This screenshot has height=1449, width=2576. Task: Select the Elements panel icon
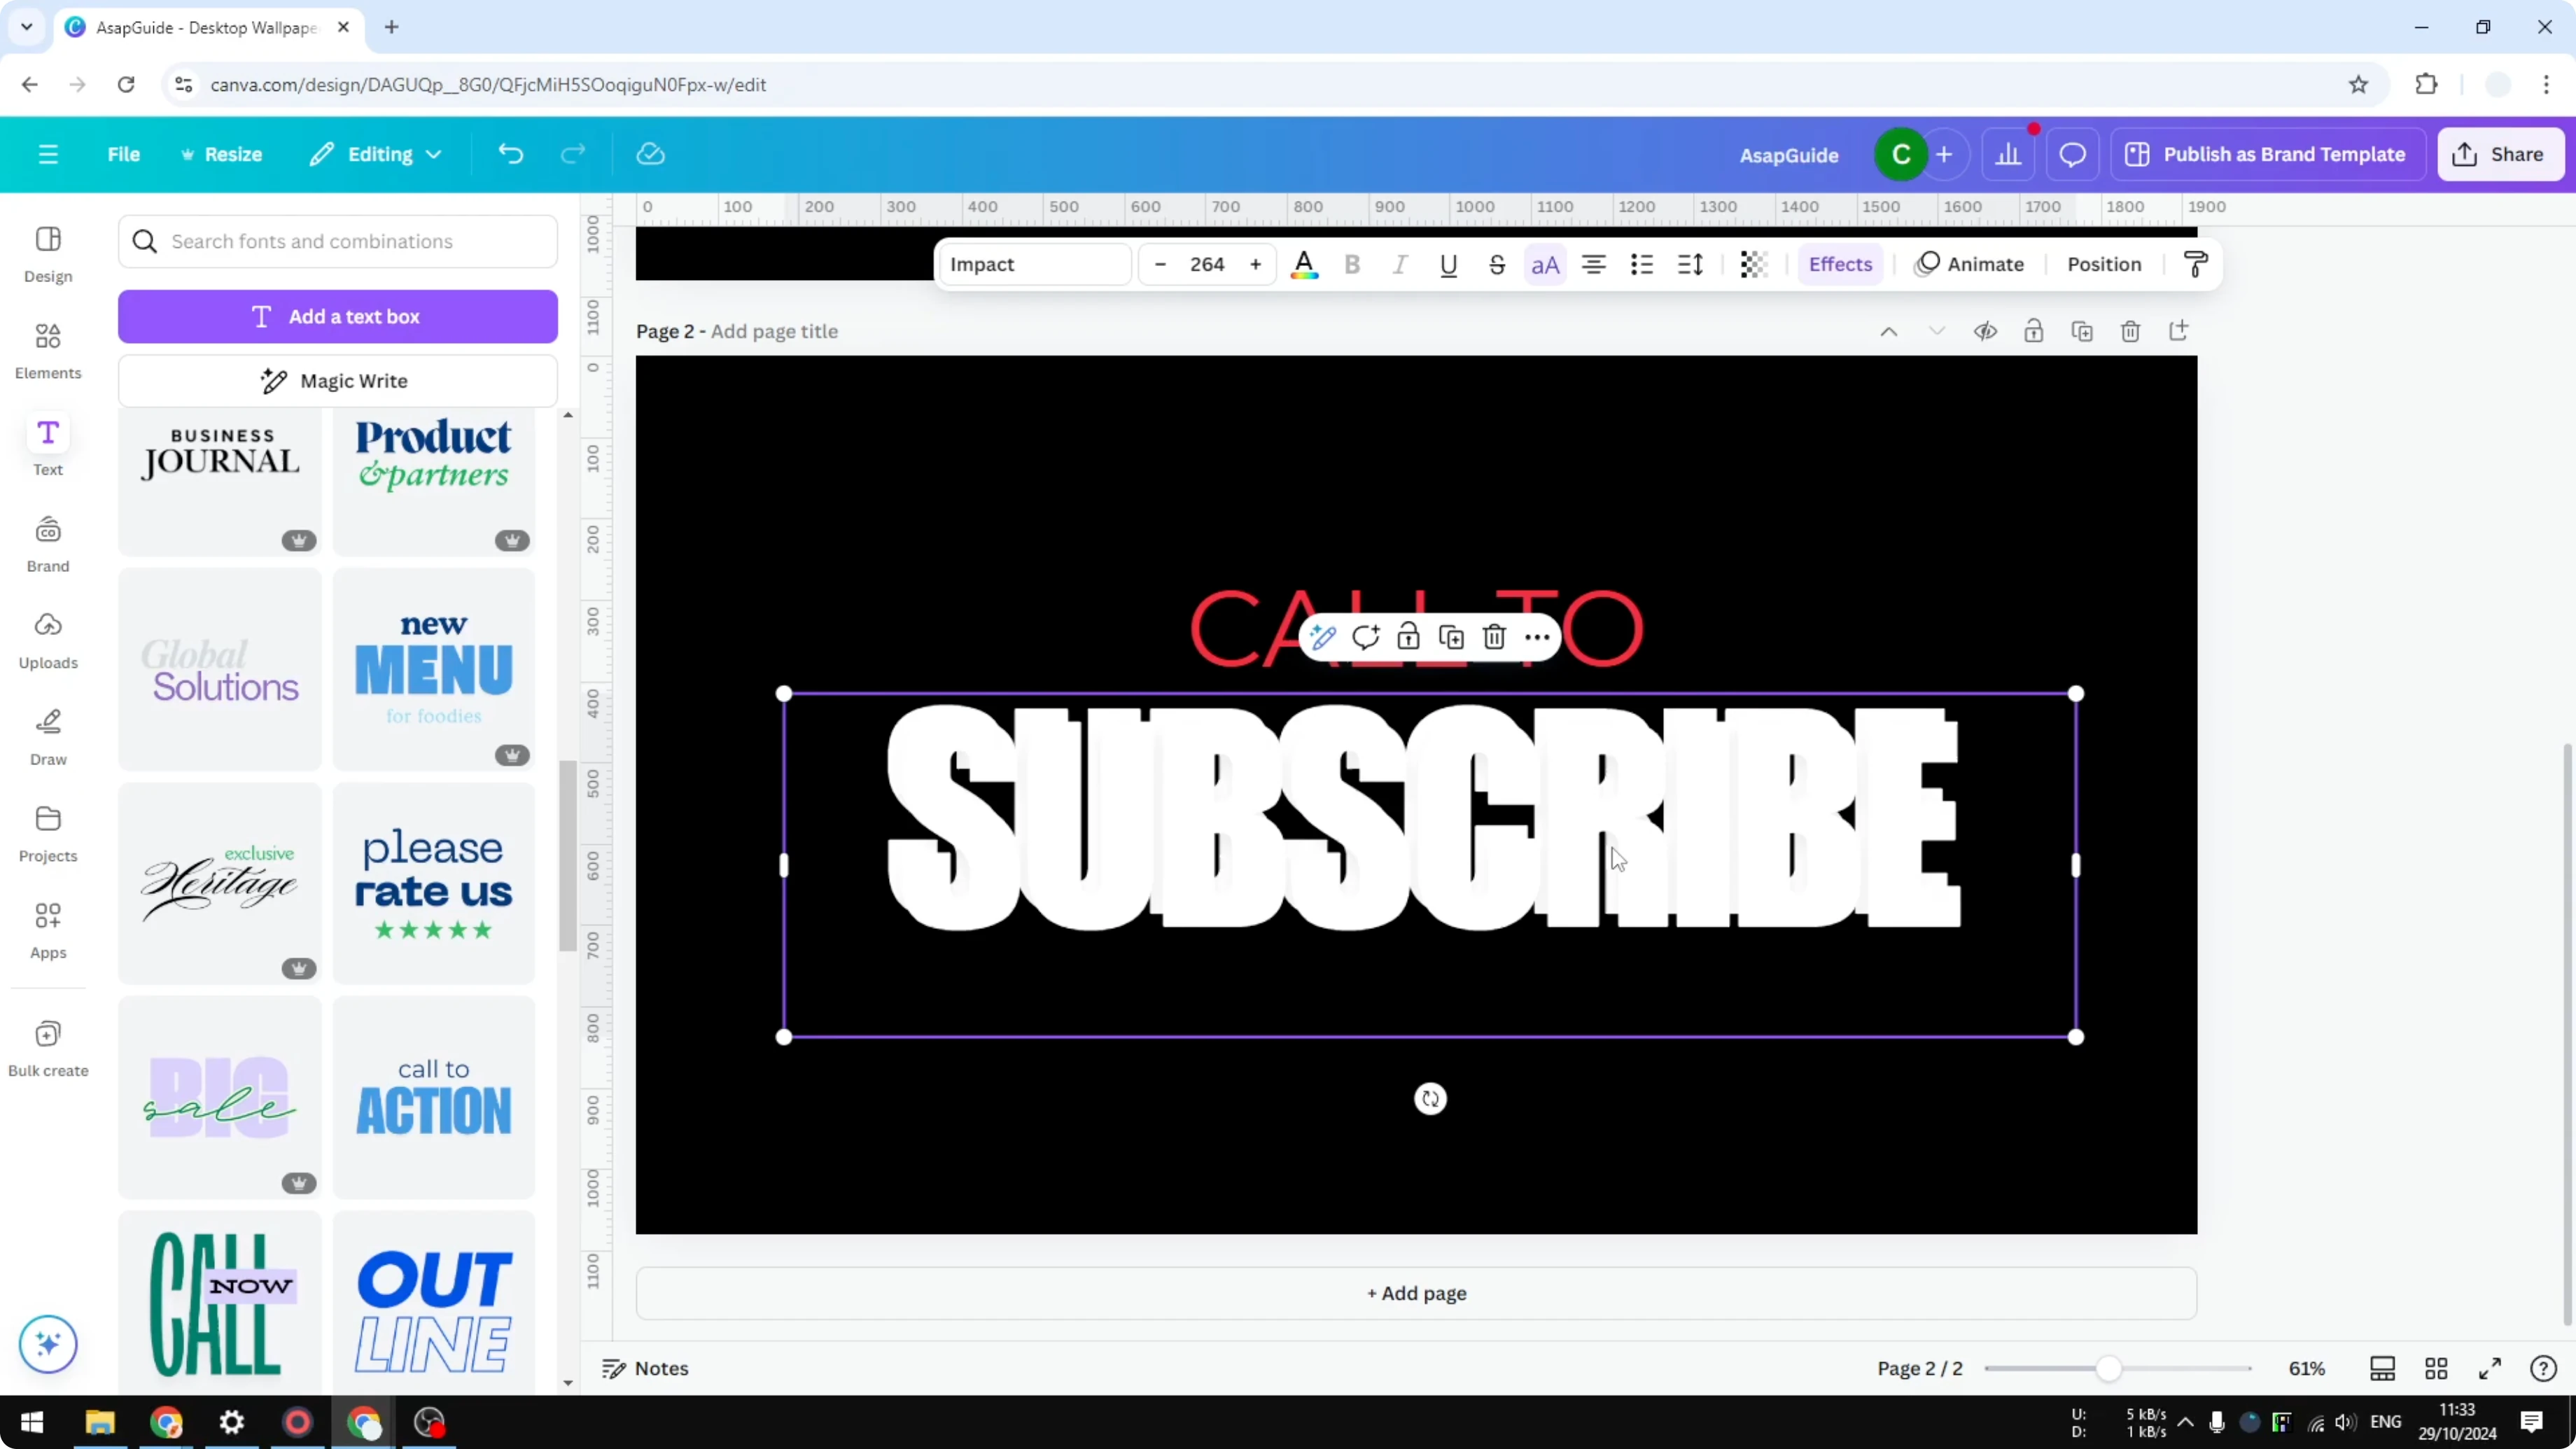(x=47, y=349)
